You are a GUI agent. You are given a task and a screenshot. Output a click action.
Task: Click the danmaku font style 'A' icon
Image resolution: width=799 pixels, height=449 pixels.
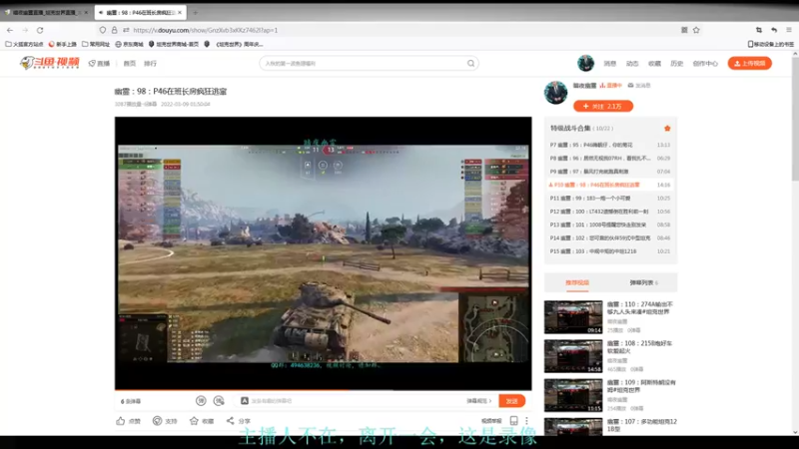[x=245, y=401]
